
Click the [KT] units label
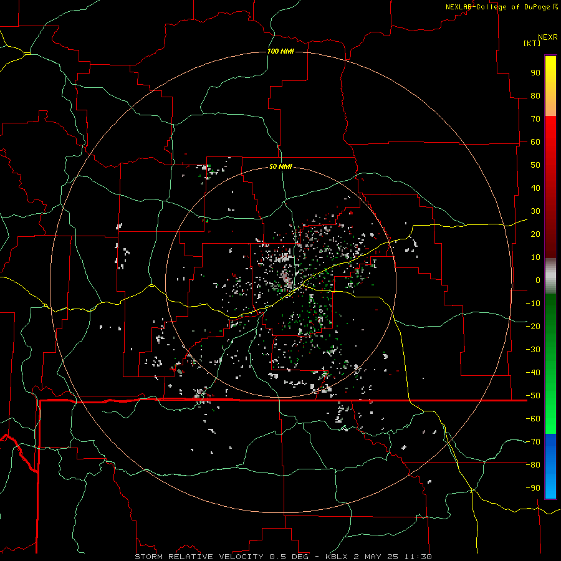(x=532, y=43)
